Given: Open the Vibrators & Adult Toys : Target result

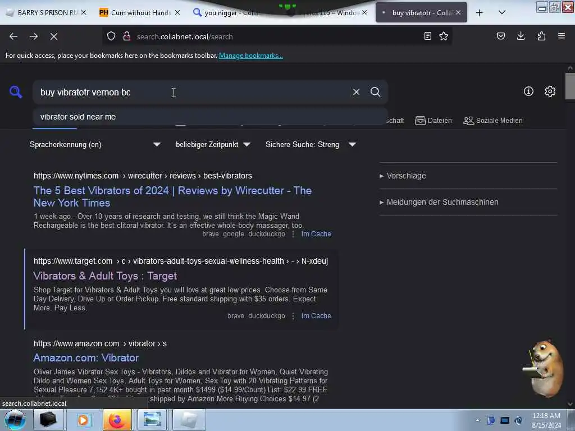Looking at the screenshot, I should tap(105, 276).
